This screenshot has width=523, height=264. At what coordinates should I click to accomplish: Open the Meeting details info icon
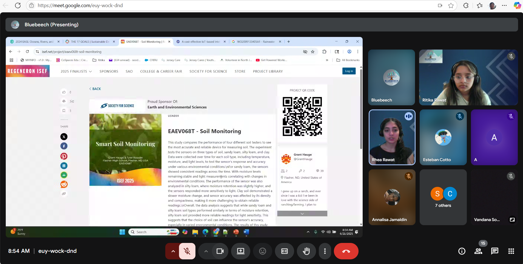pyautogui.click(x=462, y=251)
